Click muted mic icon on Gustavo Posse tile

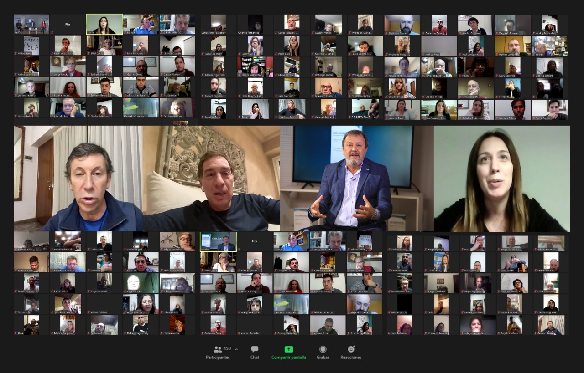(x=535, y=333)
